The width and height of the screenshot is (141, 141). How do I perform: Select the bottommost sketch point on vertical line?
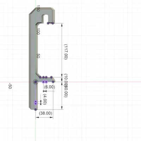pyautogui.click(x=36, y=110)
